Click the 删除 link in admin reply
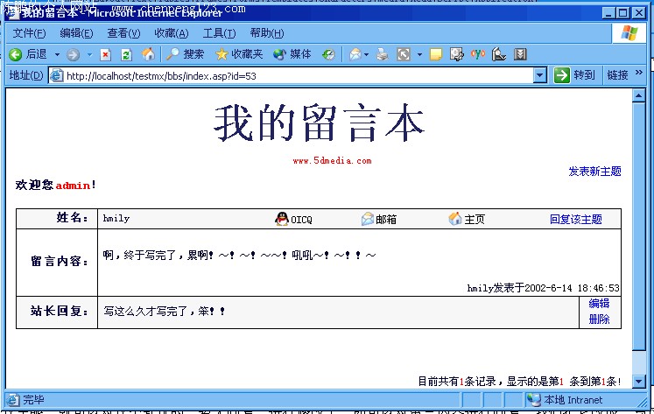 599,319
